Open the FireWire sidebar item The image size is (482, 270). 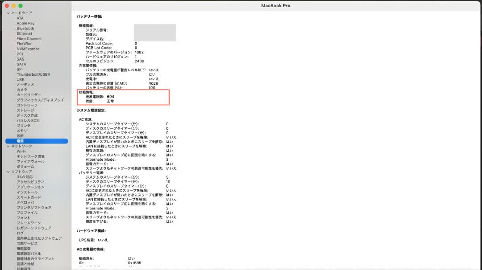tap(24, 44)
